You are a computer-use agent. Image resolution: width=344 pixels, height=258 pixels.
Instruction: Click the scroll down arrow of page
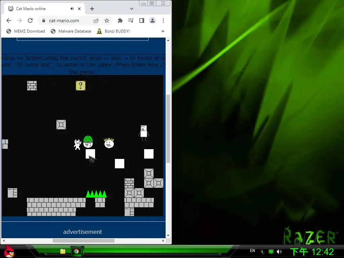pos(168,235)
